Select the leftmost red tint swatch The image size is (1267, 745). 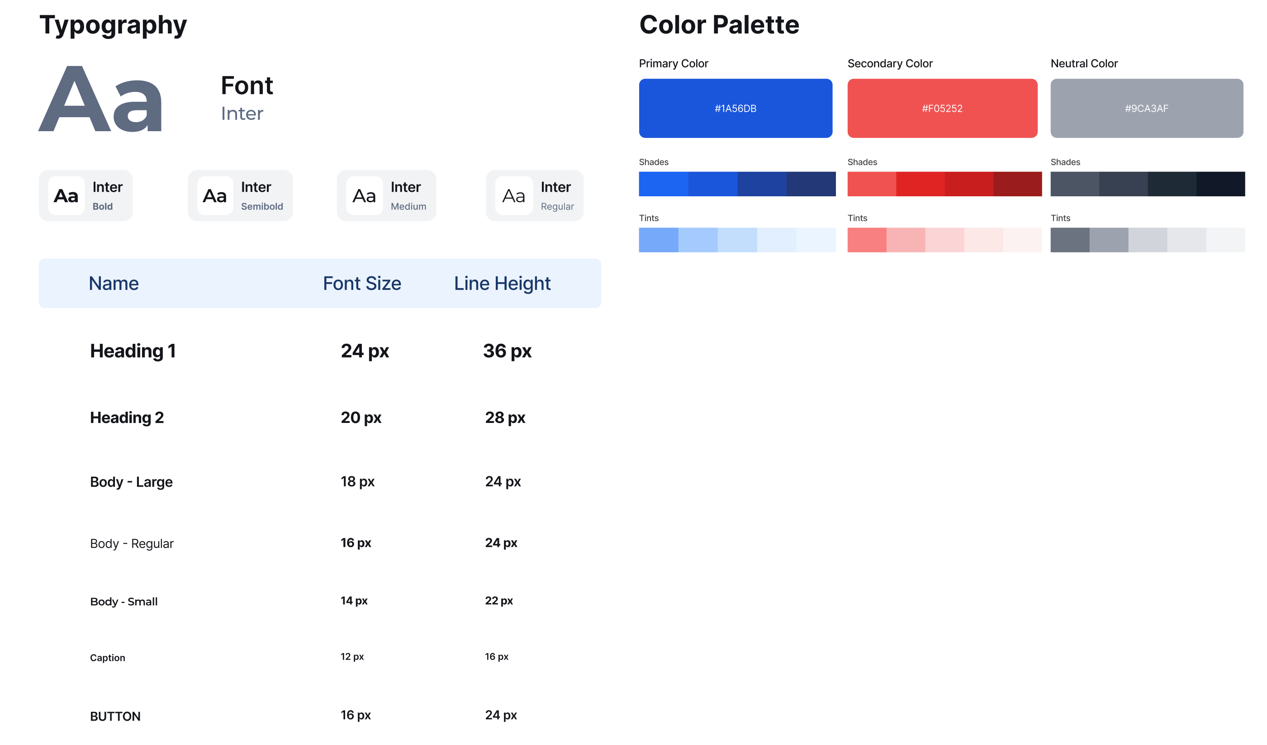[867, 240]
